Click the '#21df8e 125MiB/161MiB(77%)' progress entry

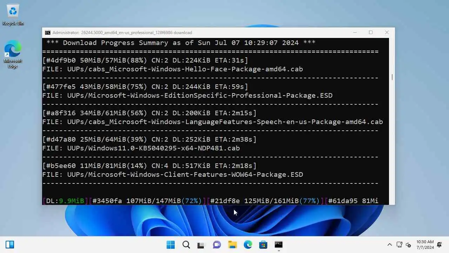pyautogui.click(x=265, y=201)
